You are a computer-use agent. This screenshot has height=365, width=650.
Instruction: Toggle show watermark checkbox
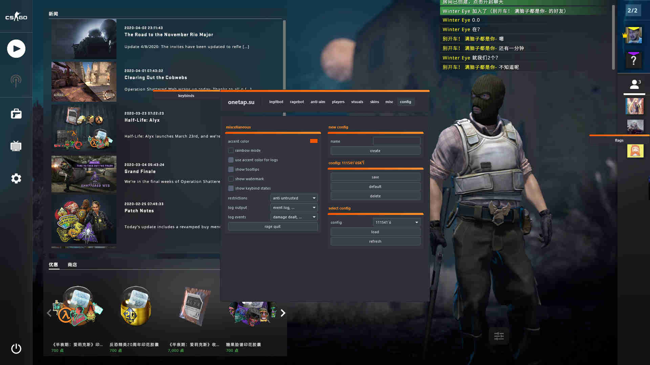[x=230, y=178]
